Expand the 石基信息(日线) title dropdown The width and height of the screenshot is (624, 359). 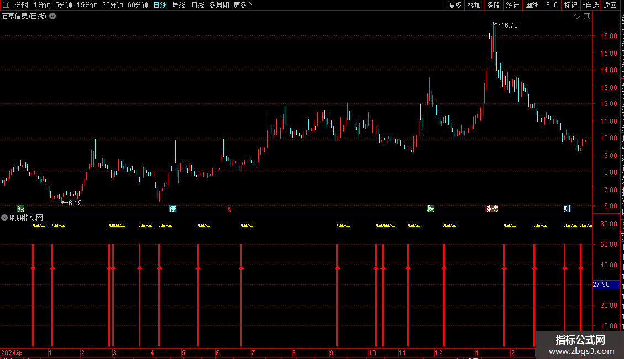coord(52,17)
